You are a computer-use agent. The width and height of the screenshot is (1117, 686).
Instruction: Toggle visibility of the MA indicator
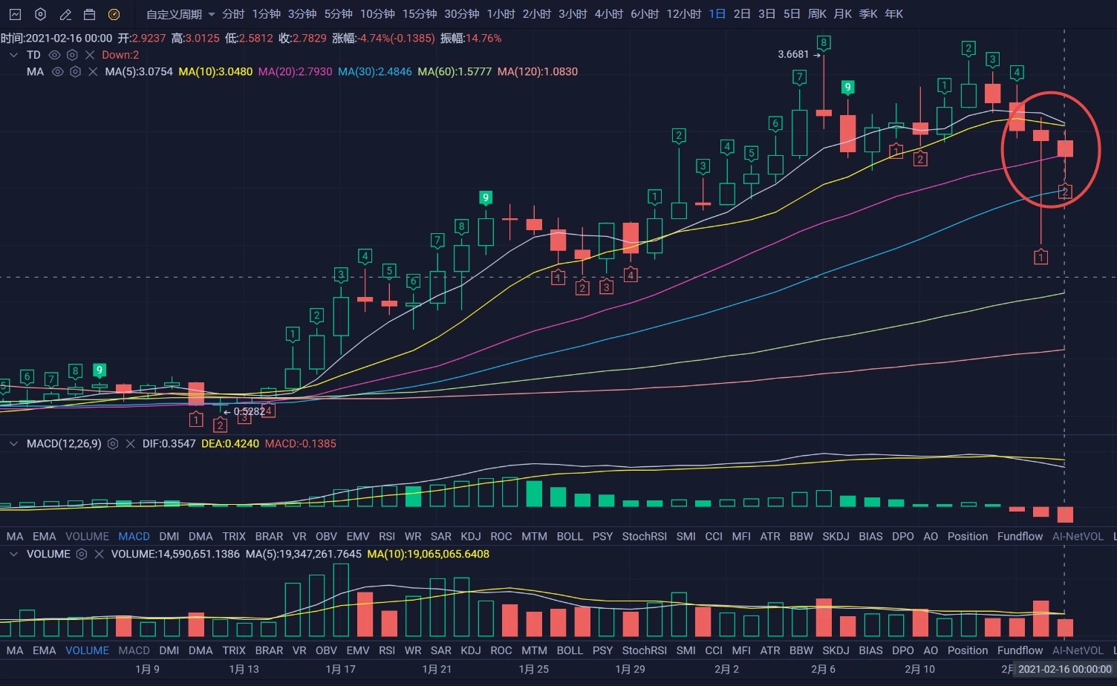pos(57,72)
